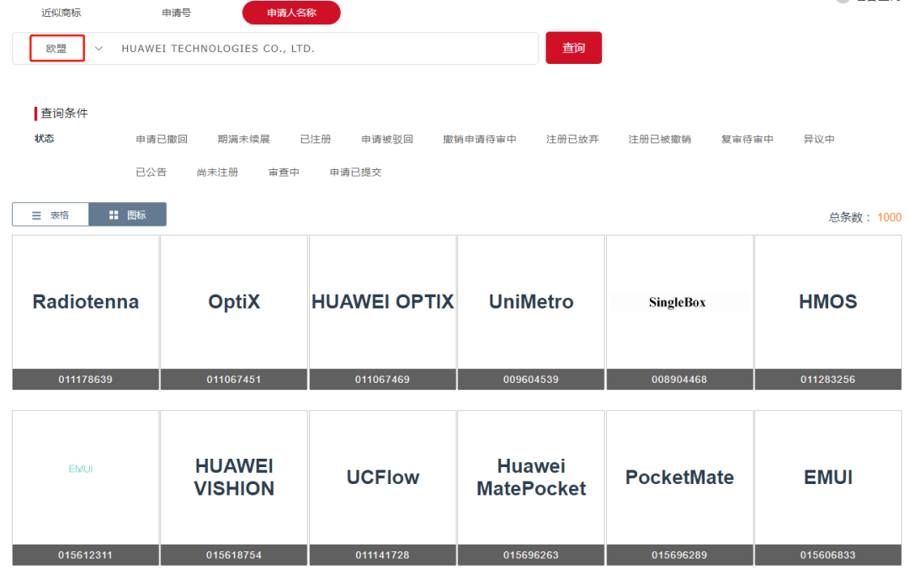Filter by status 期满未续展
The height and width of the screenshot is (569, 909).
click(x=243, y=139)
